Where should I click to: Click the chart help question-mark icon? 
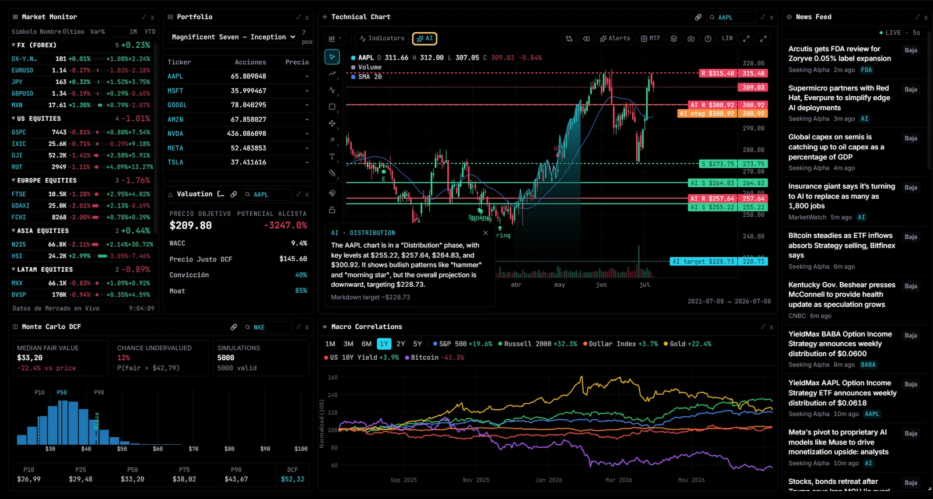point(707,38)
